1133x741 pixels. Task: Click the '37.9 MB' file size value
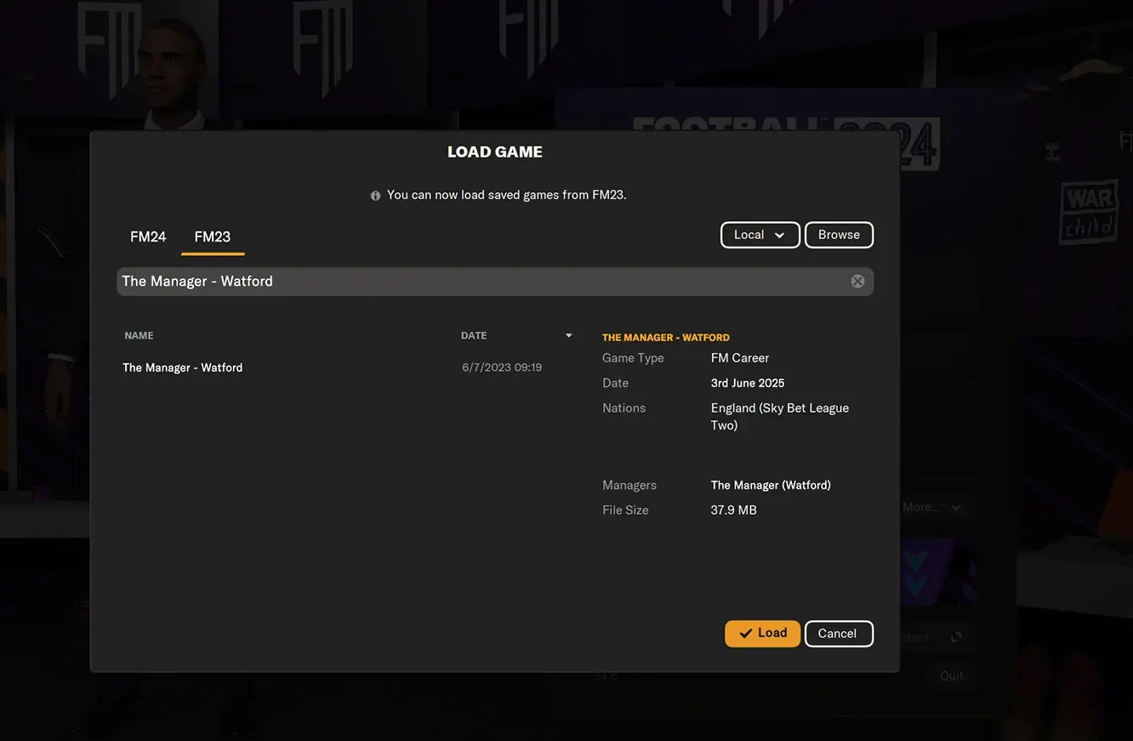click(734, 510)
